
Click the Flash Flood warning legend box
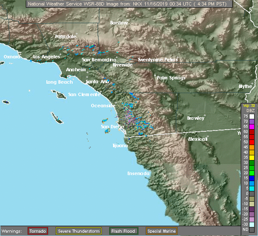[x=123, y=231]
